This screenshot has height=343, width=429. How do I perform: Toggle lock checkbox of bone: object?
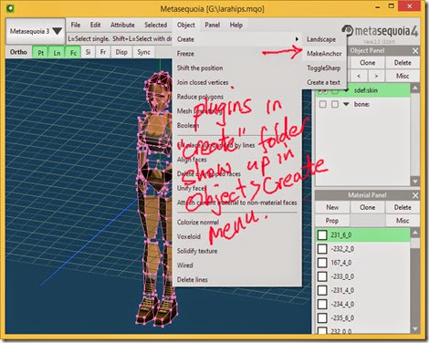point(335,104)
